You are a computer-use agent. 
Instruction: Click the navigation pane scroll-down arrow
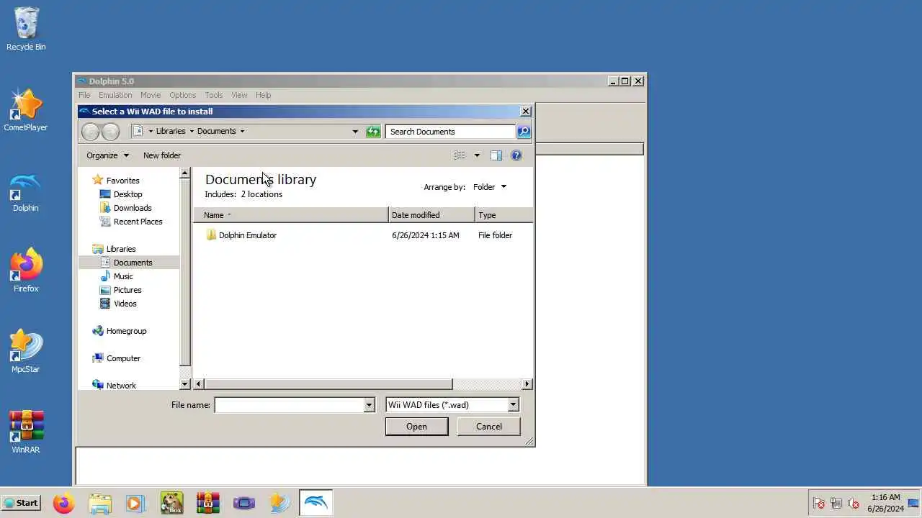coord(184,384)
